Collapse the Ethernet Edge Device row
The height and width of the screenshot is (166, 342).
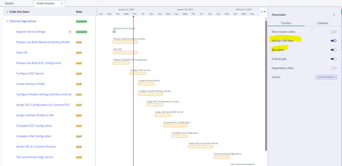pos(8,21)
